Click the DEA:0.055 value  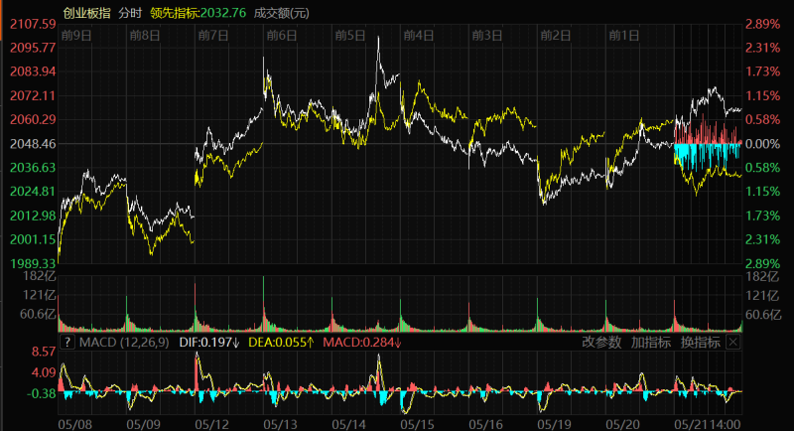281,343
